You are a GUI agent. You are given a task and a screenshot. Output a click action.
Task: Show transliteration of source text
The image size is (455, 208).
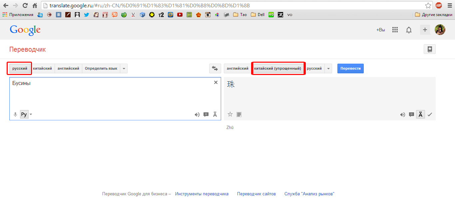click(x=215, y=115)
